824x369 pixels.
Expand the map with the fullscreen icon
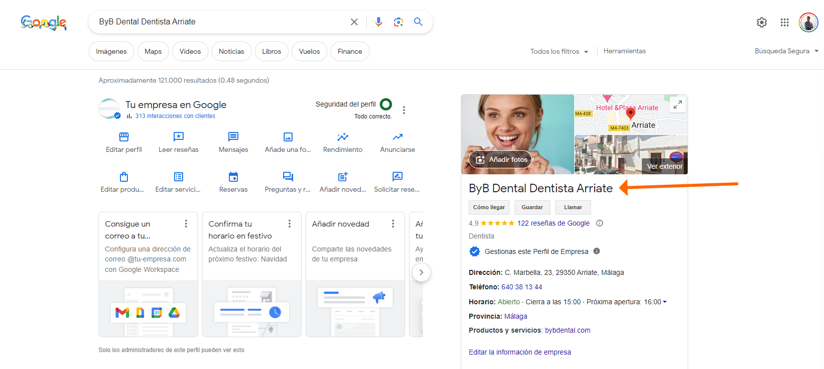coord(678,105)
